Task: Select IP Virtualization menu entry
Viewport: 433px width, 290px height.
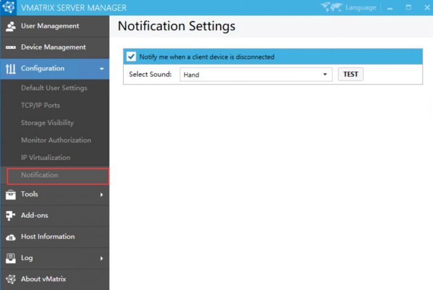Action: pos(46,158)
